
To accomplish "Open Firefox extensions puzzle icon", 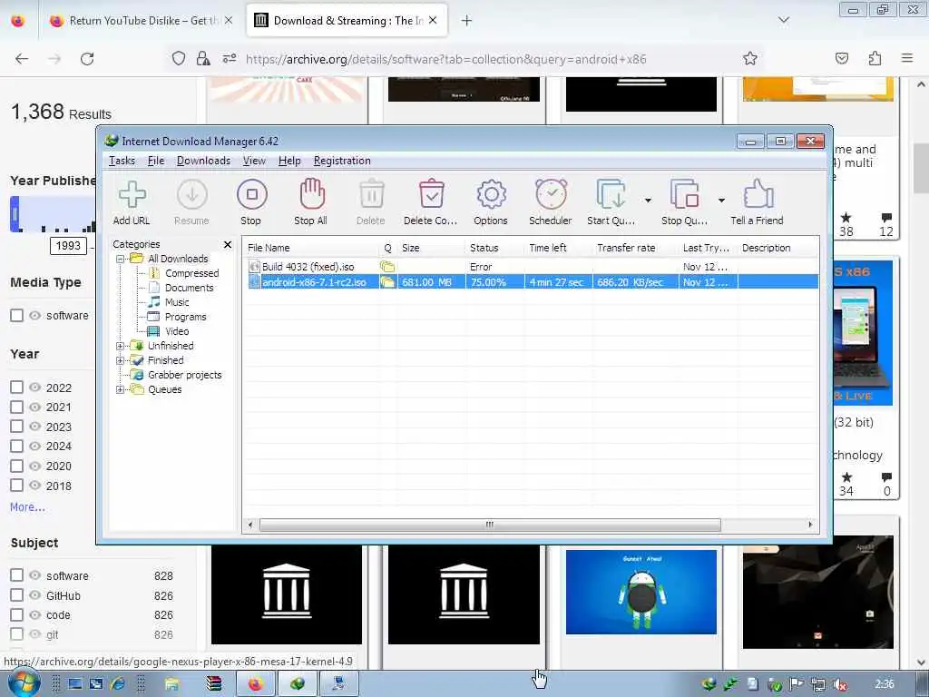I will [x=875, y=59].
